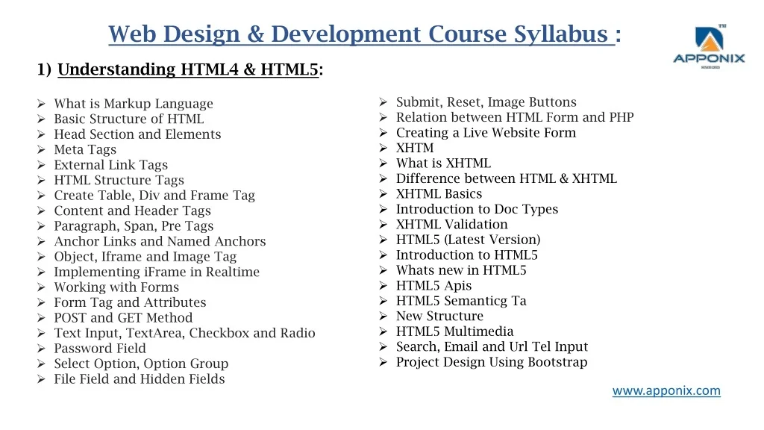Open the www.apponix.com link

(x=666, y=390)
